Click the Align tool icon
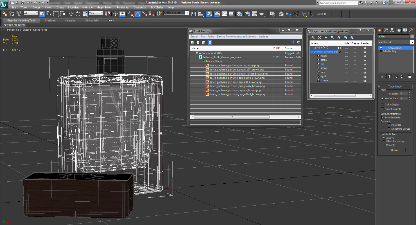 pyautogui.click(x=201, y=13)
